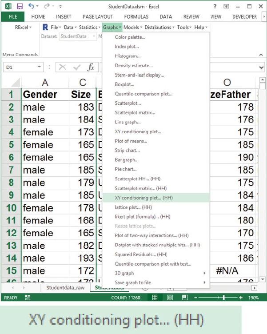Select the Studentdata_raw sheet tab
This screenshot has height=334, width=267.
(x=65, y=287)
